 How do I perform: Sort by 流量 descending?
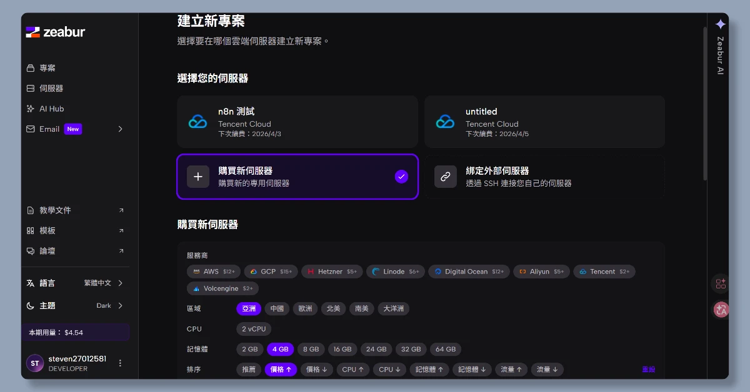click(547, 370)
